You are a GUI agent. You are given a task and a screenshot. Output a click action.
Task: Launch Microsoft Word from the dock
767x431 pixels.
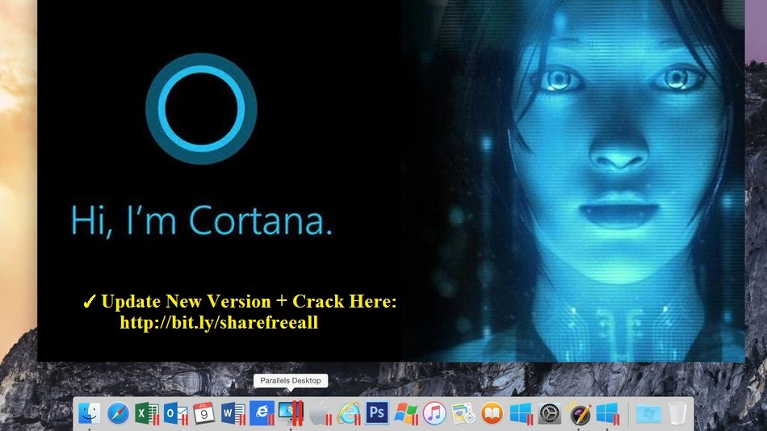pyautogui.click(x=233, y=413)
